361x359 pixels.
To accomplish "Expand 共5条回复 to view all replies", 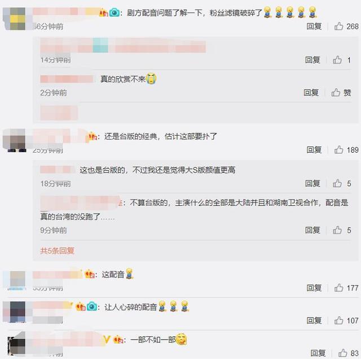I will tap(57, 250).
